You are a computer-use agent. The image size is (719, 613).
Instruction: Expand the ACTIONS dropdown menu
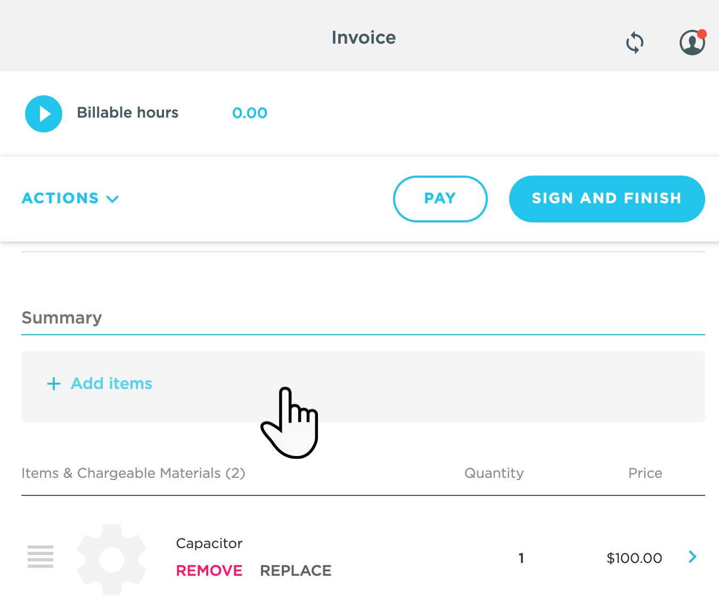pos(61,198)
